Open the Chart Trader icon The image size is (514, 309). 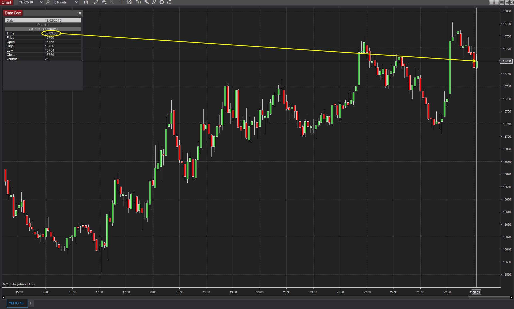tap(138, 2)
